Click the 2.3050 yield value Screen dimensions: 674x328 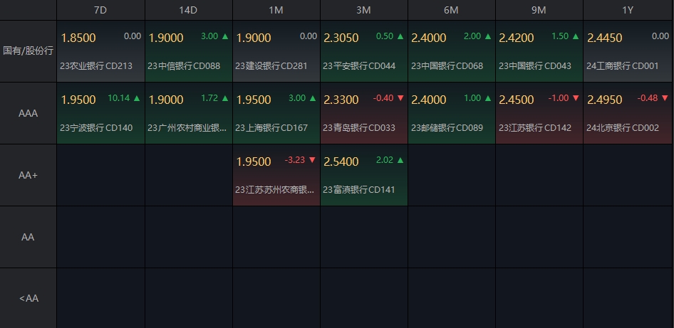[x=341, y=38]
